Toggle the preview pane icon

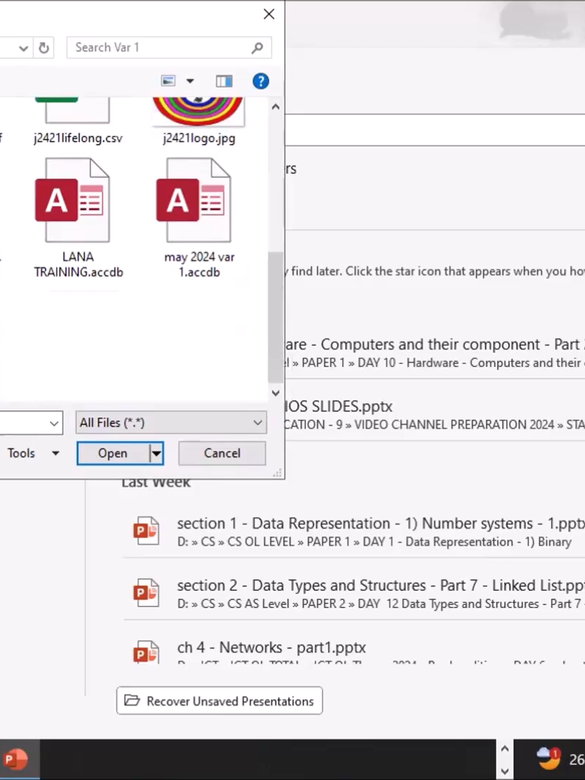point(224,81)
